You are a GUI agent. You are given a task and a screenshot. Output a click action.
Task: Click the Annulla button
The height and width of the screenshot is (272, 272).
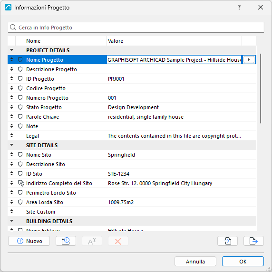(x=195, y=261)
